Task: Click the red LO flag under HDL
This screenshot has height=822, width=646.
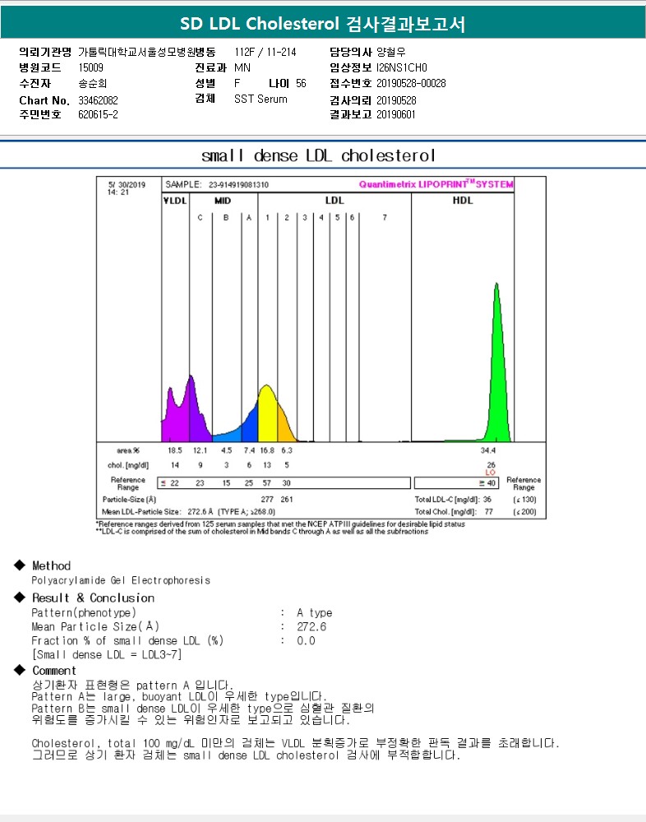Action: (490, 473)
